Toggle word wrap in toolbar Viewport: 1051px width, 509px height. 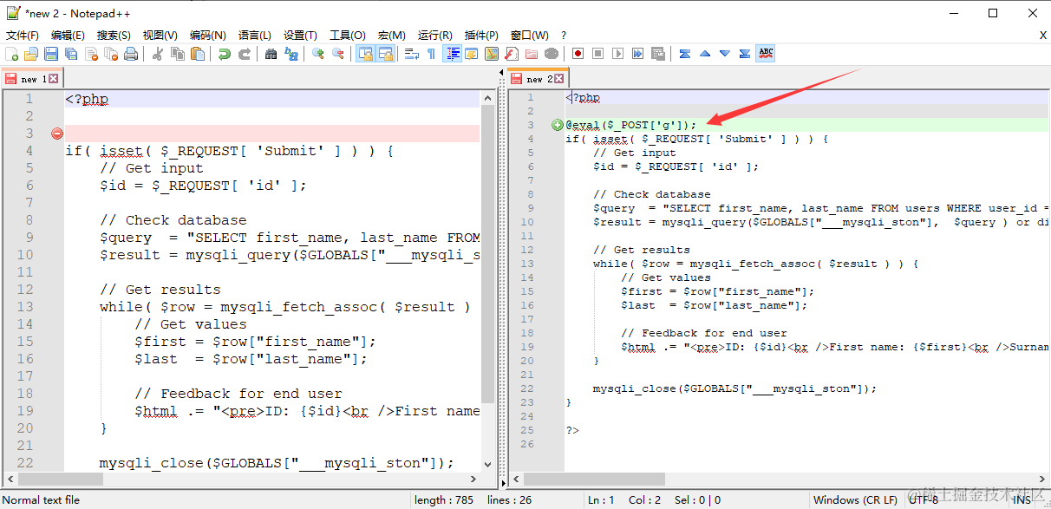pyautogui.click(x=411, y=54)
